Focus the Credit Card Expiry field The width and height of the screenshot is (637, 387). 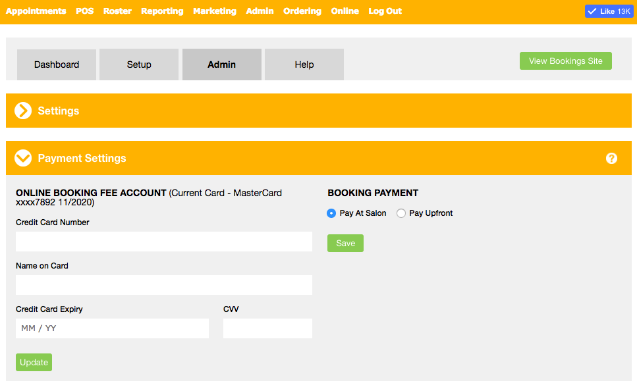coord(112,328)
